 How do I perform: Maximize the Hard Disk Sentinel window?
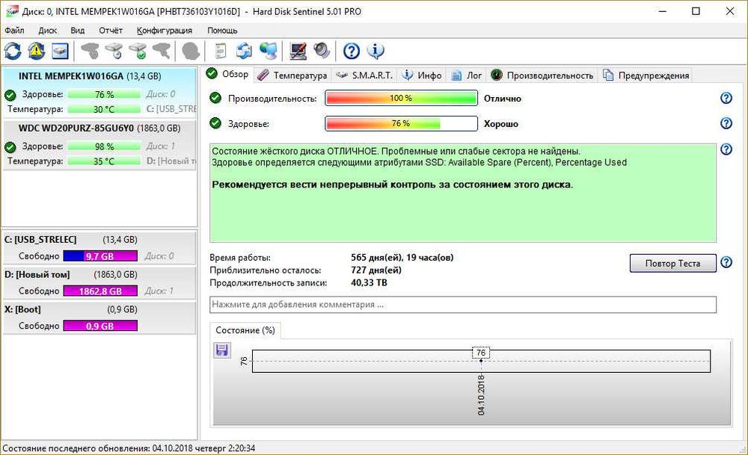click(x=696, y=11)
